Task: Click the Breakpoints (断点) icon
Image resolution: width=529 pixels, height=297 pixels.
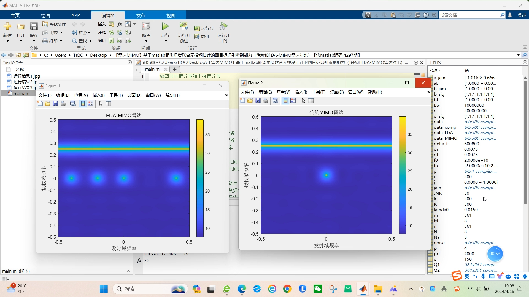Action: click(146, 27)
